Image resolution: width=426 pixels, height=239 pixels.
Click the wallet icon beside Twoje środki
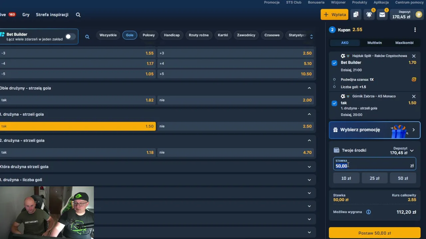(x=336, y=150)
